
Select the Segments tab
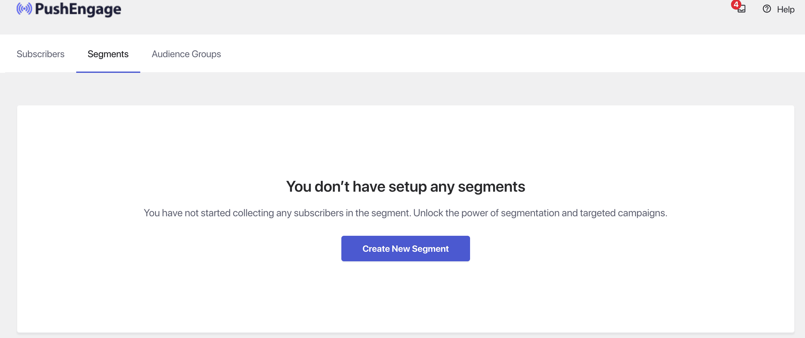(x=108, y=54)
